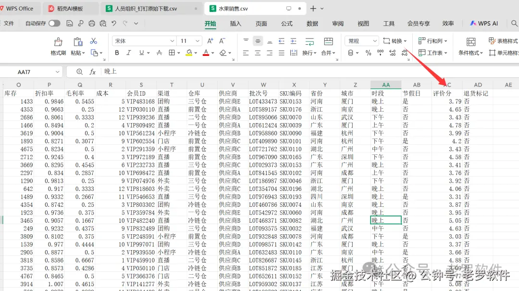Select cell containing LOT589157
519x291 pixels.
263,109
